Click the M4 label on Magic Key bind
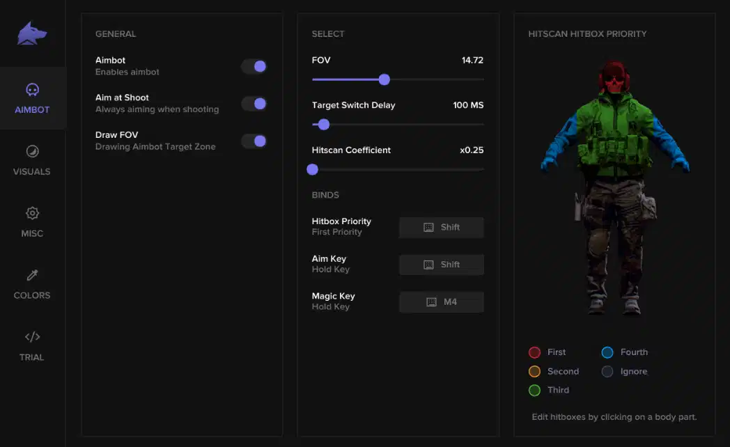 (x=450, y=302)
